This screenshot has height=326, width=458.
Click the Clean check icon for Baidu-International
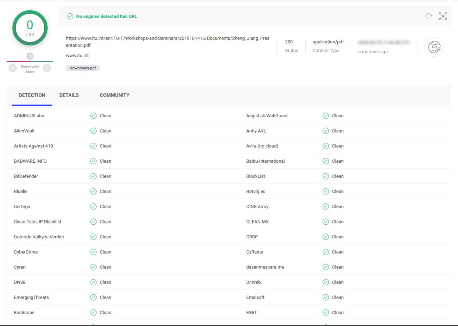326,161
